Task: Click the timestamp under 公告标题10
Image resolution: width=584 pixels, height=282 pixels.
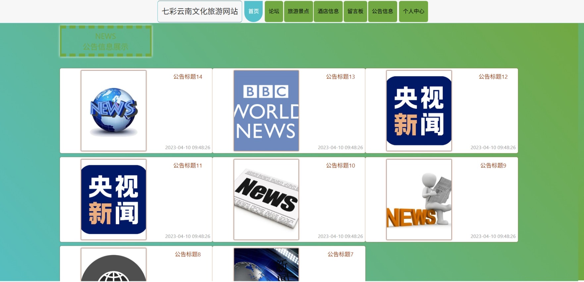Action: click(x=341, y=237)
